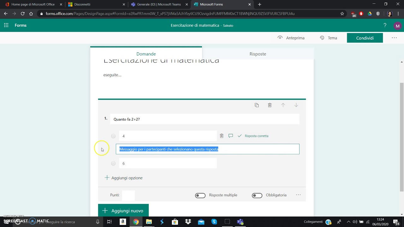Viewport: 404px width, 227px height.
Task: Click the participant message text field
Action: (x=207, y=149)
